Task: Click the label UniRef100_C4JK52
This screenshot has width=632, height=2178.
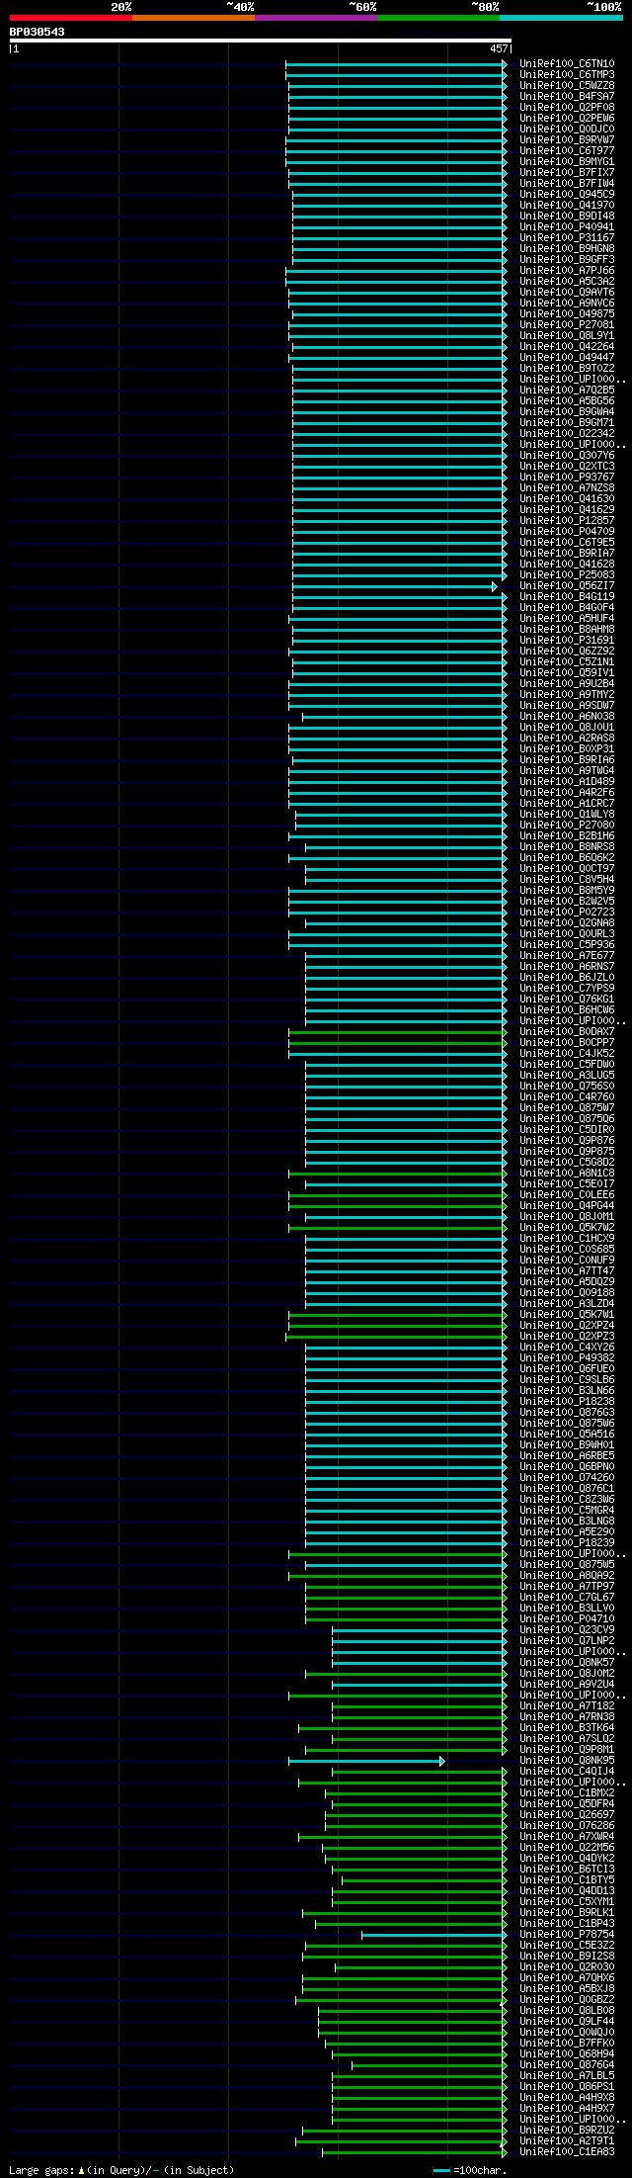Action: 567,1053
